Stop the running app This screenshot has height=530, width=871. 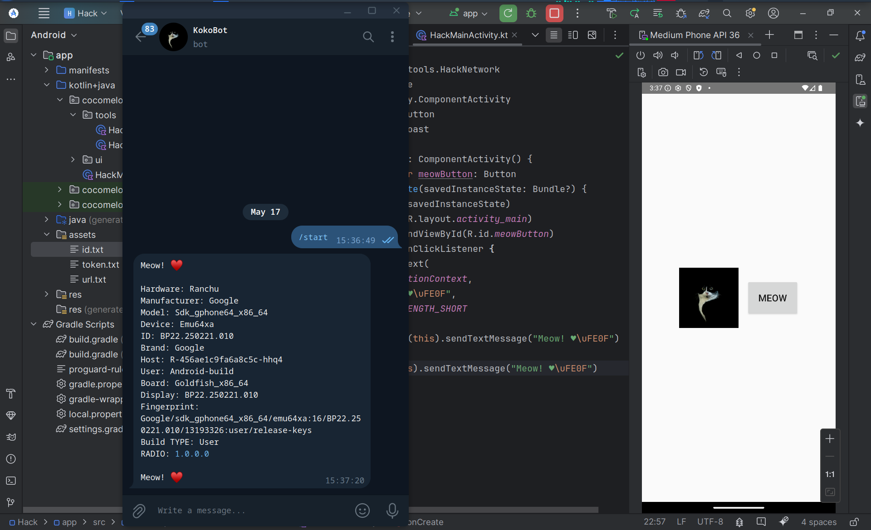coord(554,13)
